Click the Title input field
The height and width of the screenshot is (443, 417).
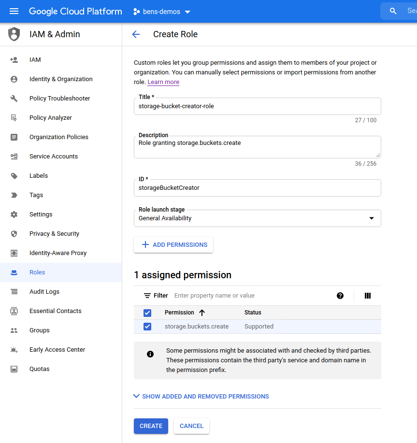[x=257, y=106]
